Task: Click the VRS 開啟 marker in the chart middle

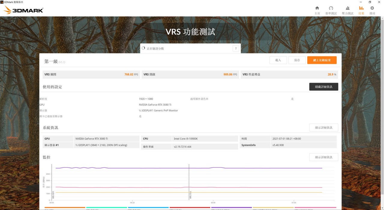Action: [x=190, y=195]
